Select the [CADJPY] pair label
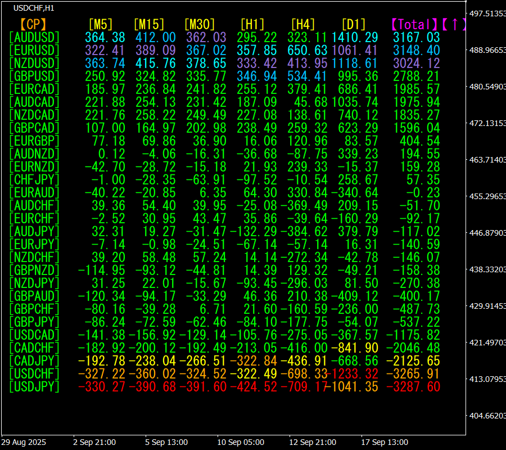 34,361
